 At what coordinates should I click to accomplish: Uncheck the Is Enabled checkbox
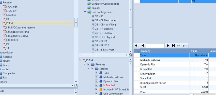pos(96,85)
